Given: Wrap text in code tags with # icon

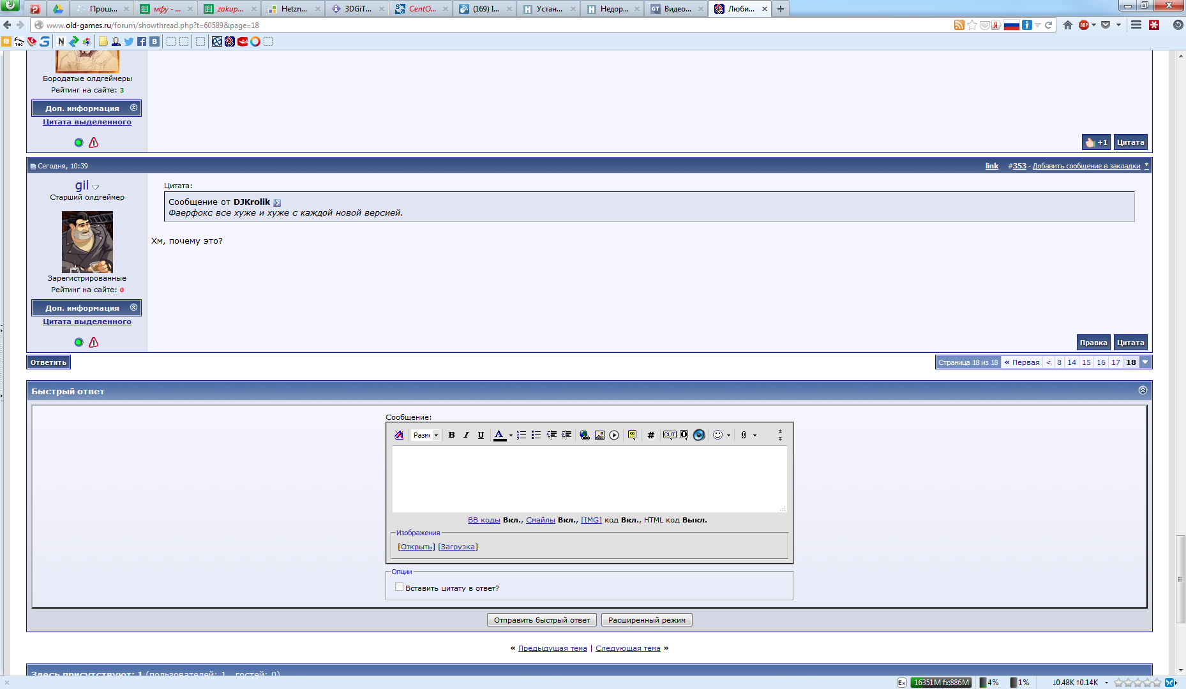Looking at the screenshot, I should tap(650, 435).
